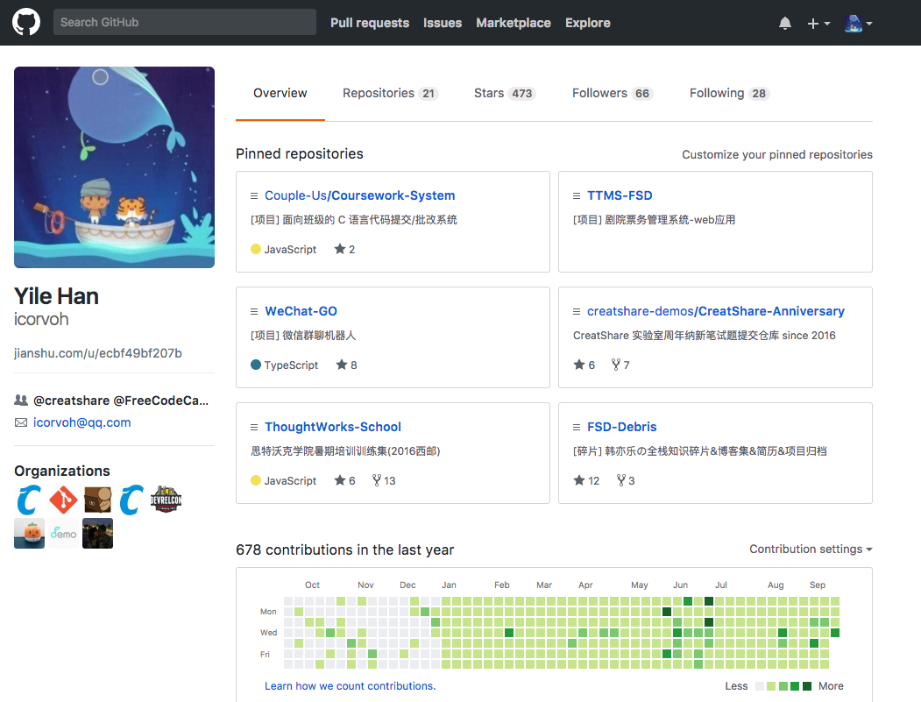This screenshot has height=702, width=921.
Task: Grab the reorder handle on TTMS-FSD card
Action: pos(577,195)
